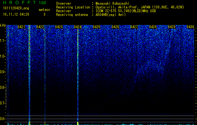Image resolution: width=197 pixels, height=125 pixels.
Task: Click the 0430 time marker
Action: 190,27
